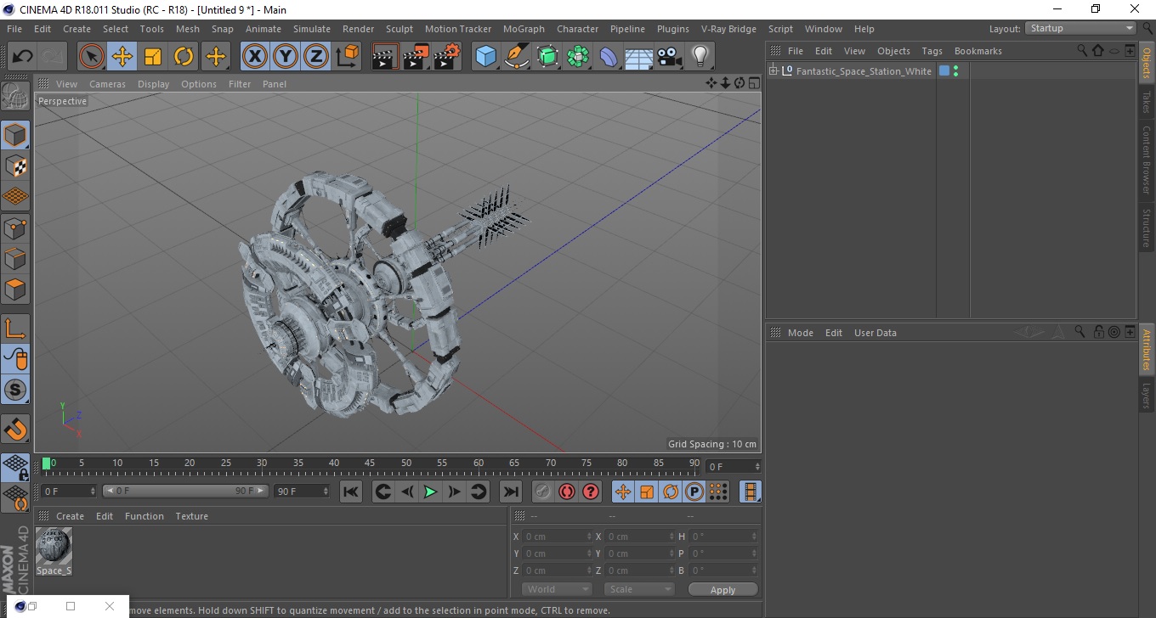
Task: Click the Apply button
Action: (x=722, y=590)
